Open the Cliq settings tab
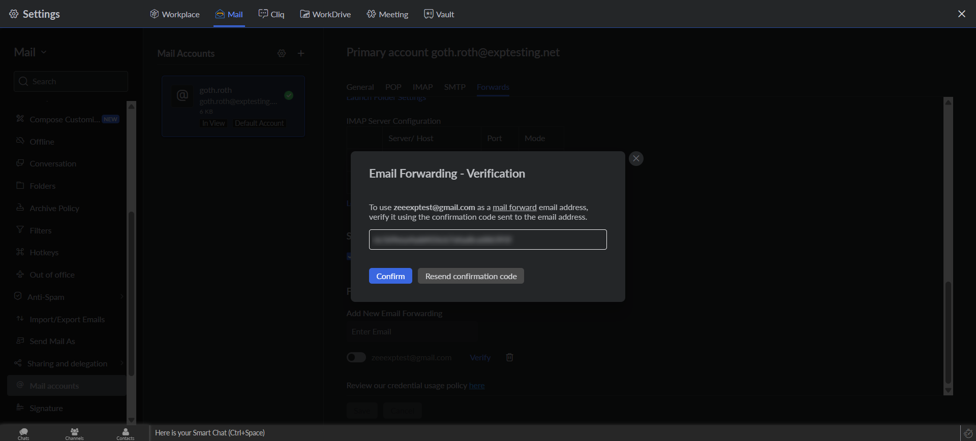The image size is (976, 441). (x=271, y=14)
